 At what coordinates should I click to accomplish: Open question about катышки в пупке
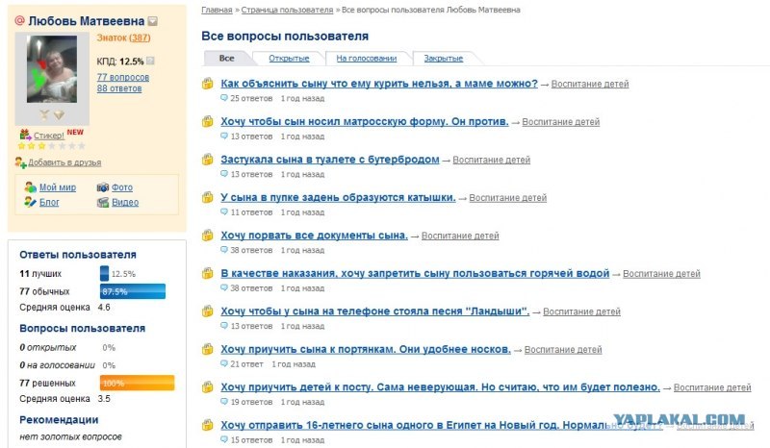click(x=338, y=197)
